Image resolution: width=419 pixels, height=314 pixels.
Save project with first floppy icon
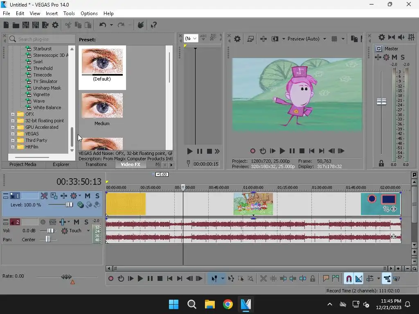[x=26, y=25]
